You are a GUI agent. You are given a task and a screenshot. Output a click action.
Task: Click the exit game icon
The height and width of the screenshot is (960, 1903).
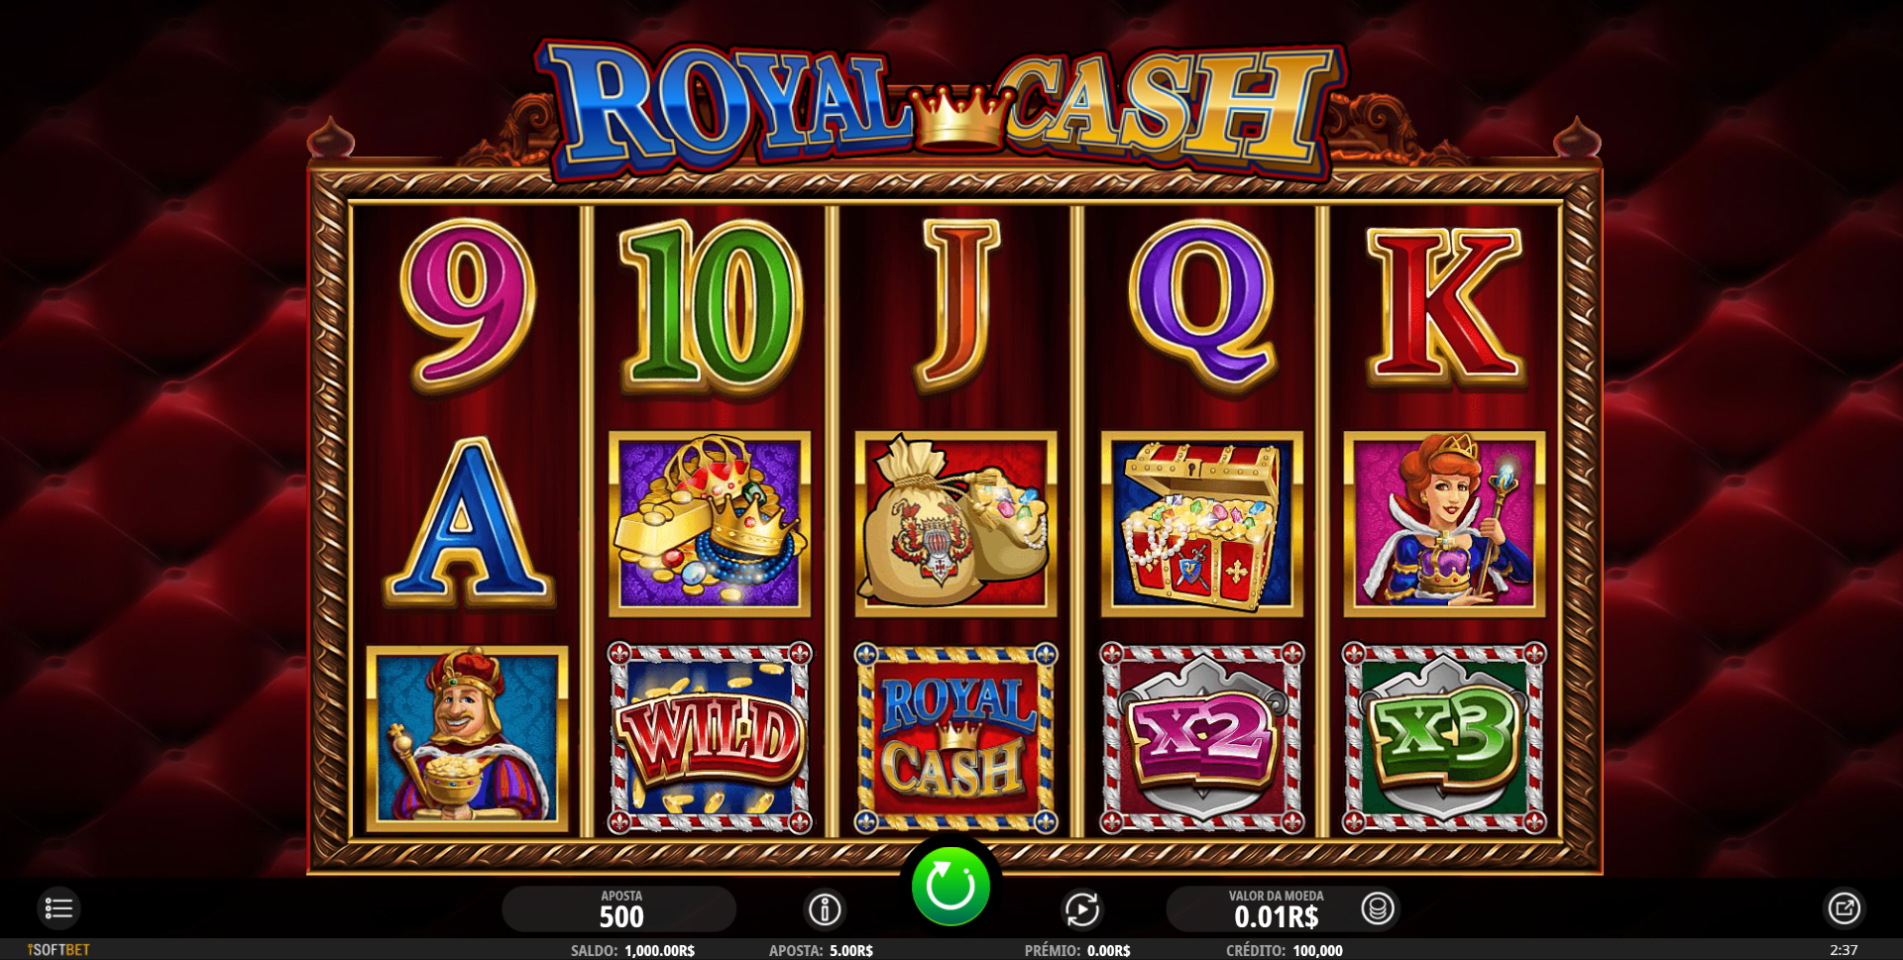coord(1844,907)
